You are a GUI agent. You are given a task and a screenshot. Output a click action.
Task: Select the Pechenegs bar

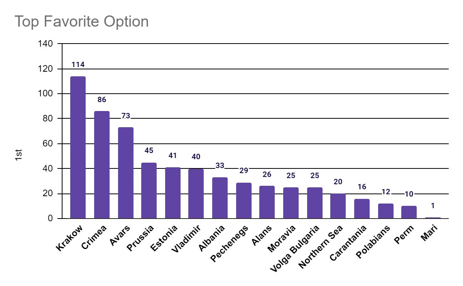pyautogui.click(x=243, y=200)
